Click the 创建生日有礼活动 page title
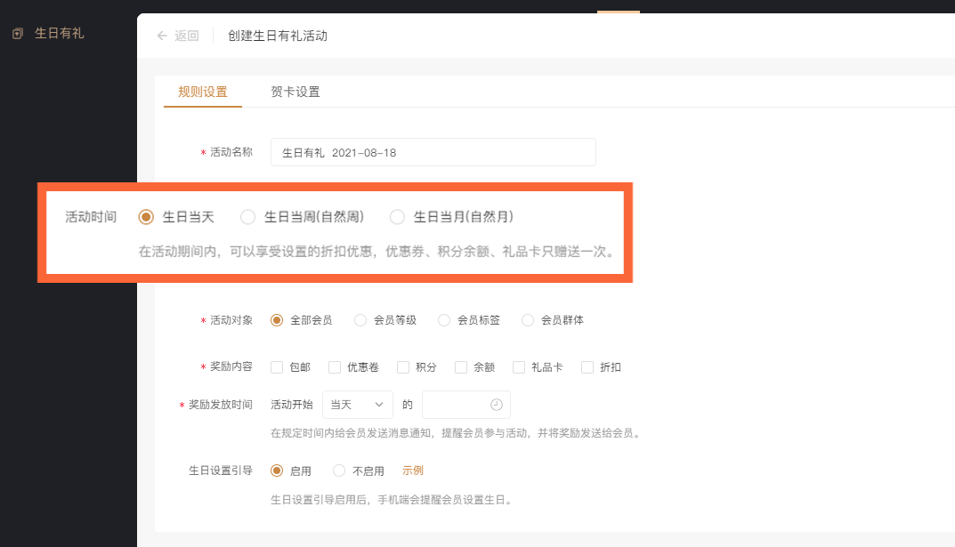Image resolution: width=955 pixels, height=547 pixels. click(x=278, y=36)
